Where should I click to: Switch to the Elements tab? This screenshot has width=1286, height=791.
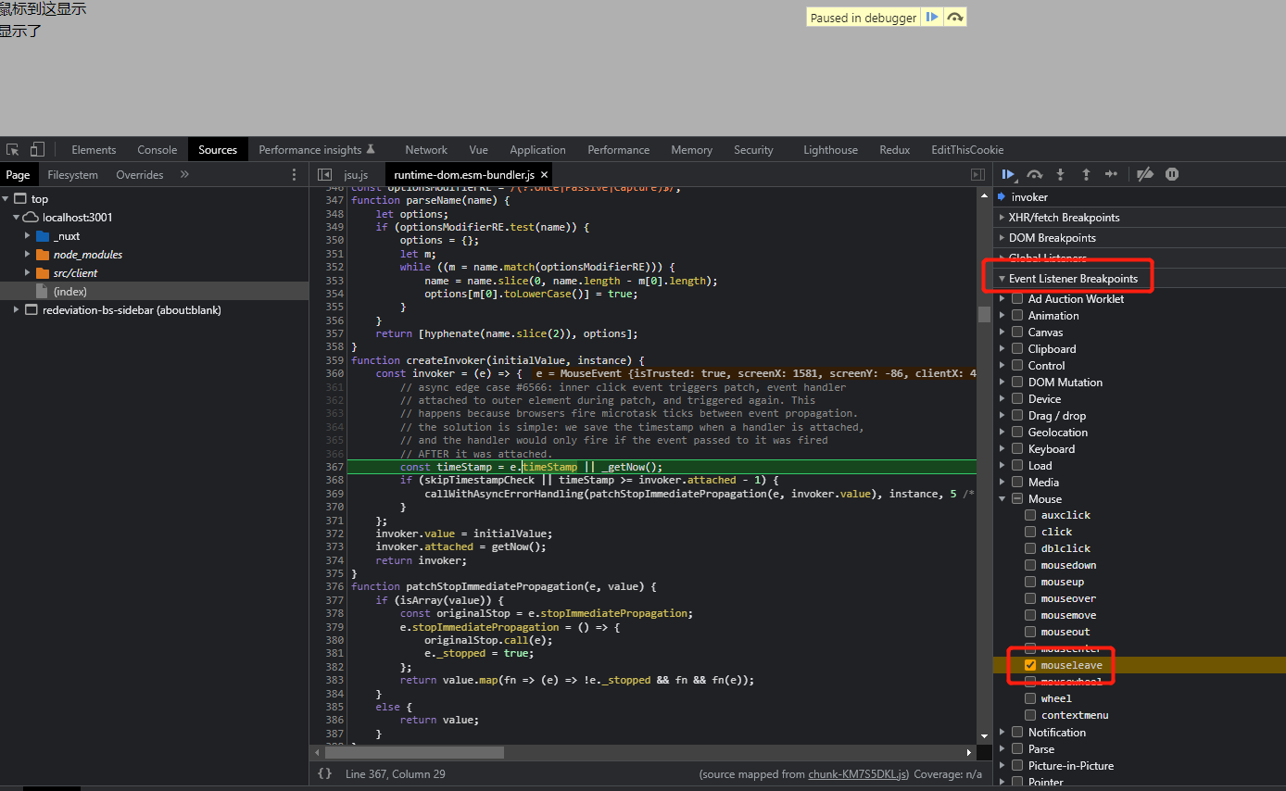tap(94, 149)
